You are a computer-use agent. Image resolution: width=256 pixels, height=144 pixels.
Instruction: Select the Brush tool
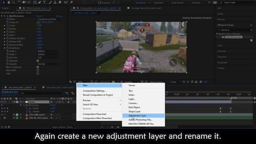point(50,2)
